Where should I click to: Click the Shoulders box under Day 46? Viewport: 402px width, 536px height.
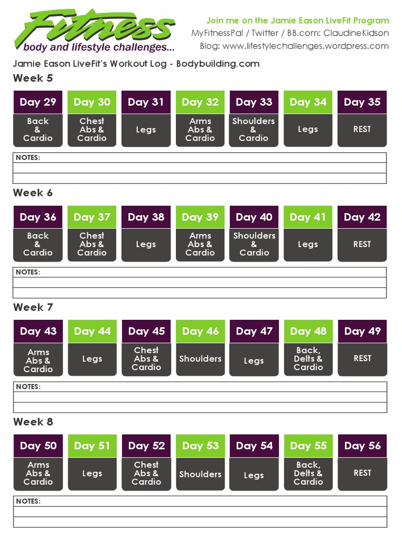tap(200, 359)
